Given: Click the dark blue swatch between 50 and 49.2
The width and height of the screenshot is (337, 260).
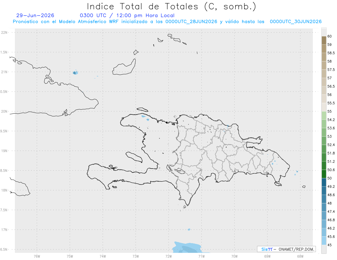Looking at the screenshot, I should pos(324,182).
